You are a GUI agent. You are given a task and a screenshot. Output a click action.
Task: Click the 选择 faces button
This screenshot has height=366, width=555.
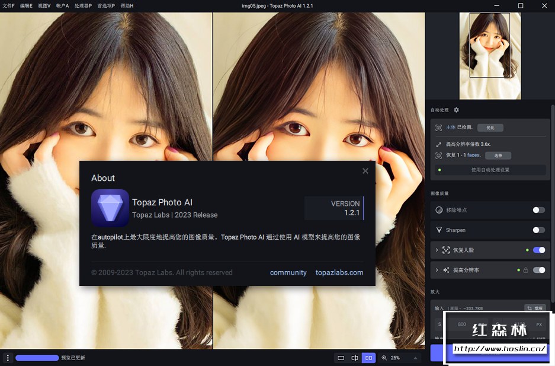(x=498, y=155)
